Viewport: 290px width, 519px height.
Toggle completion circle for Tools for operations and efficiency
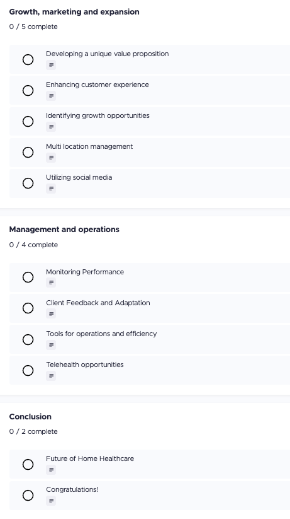click(28, 340)
